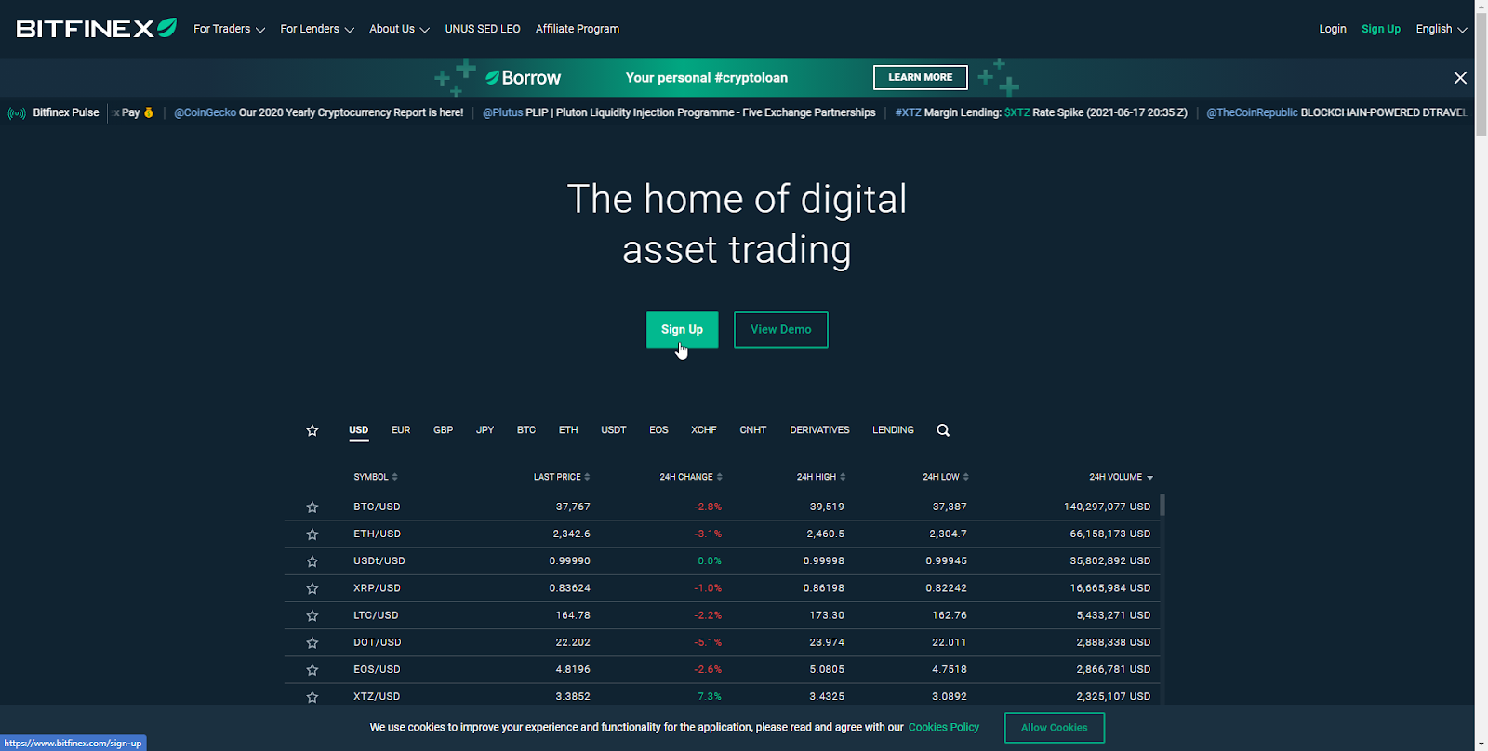Sort table by 24H Change column
Image resolution: width=1488 pixels, height=751 pixels.
coord(691,477)
